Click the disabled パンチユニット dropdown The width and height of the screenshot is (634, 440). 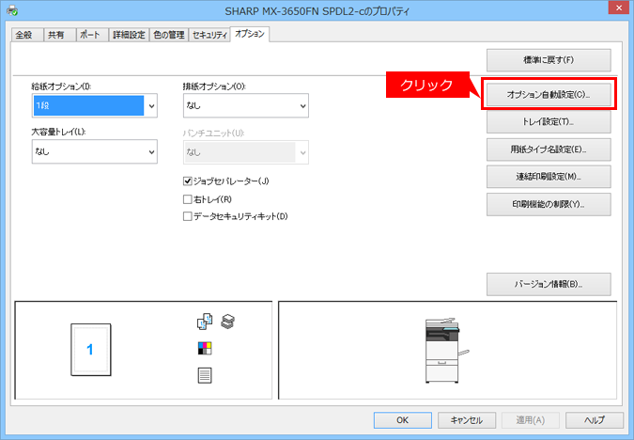(246, 152)
